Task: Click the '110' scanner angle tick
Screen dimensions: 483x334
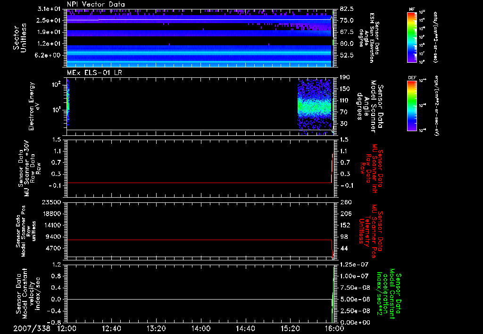Action: (x=345, y=100)
